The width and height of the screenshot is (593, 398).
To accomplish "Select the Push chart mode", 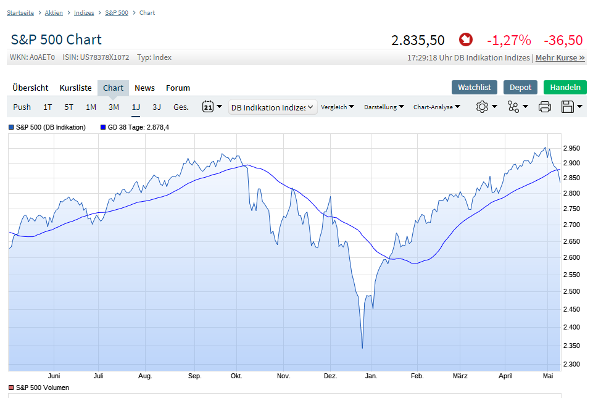I will pyautogui.click(x=22, y=107).
